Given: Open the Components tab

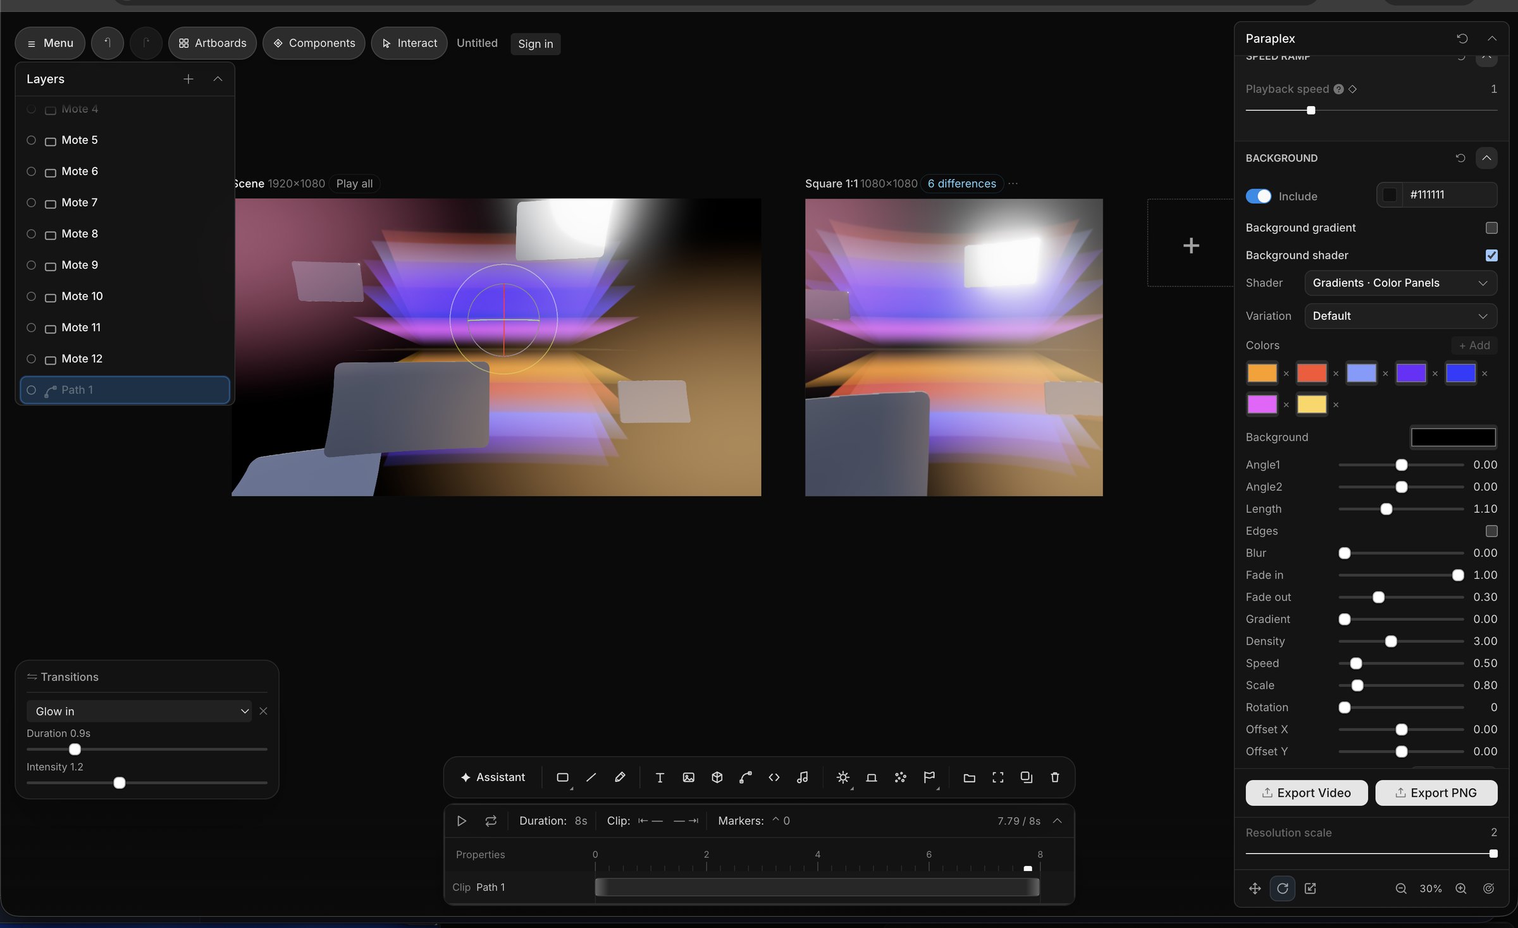Looking at the screenshot, I should 314,43.
